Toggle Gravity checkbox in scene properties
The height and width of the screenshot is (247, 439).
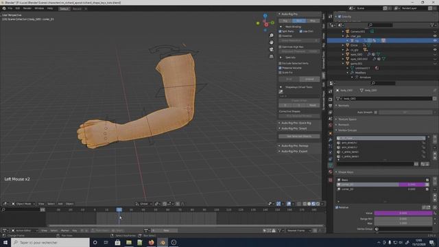click(x=340, y=16)
